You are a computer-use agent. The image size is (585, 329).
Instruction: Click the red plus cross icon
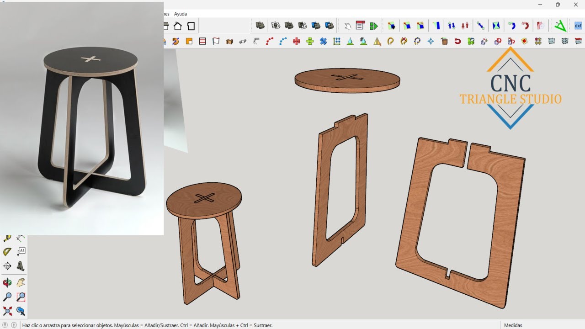tap(296, 41)
